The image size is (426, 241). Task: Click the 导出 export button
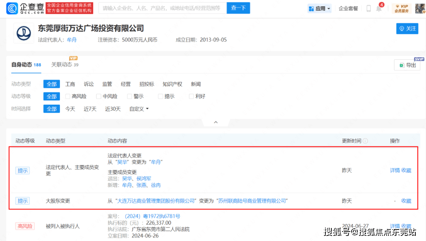click(407, 65)
